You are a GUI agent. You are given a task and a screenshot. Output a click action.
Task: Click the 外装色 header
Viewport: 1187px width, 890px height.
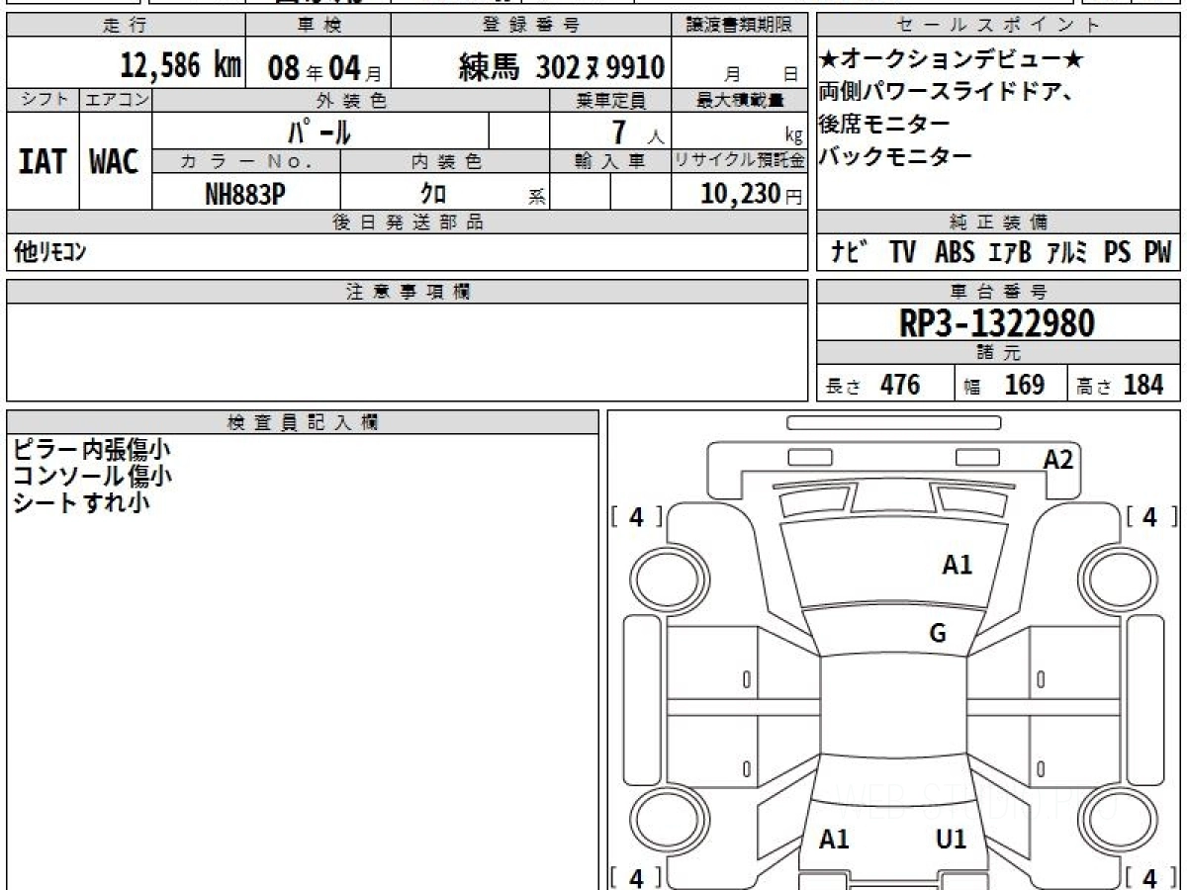(350, 100)
